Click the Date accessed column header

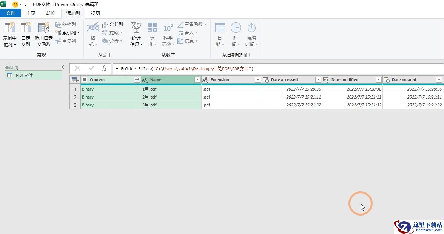point(291,80)
